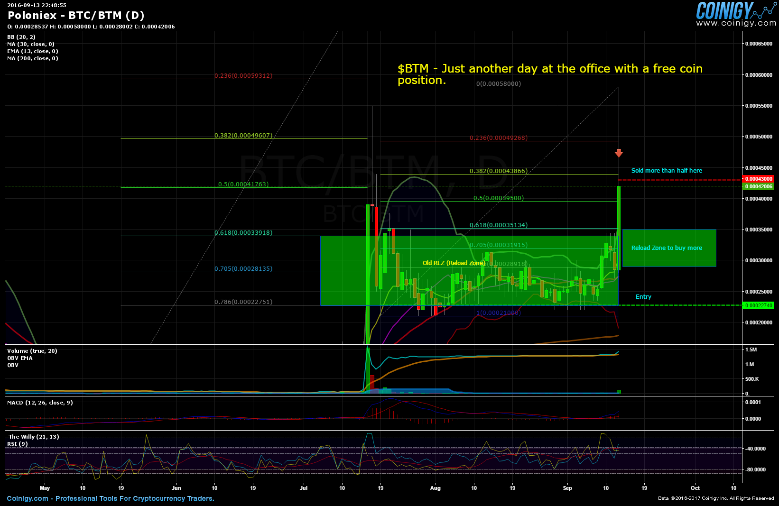Click the 'Sold more than half here' annotation
The height and width of the screenshot is (506, 779).
667,171
